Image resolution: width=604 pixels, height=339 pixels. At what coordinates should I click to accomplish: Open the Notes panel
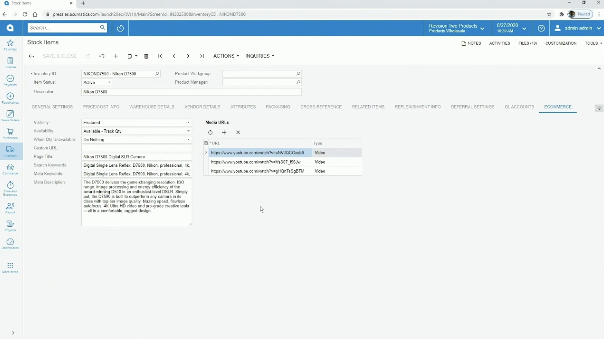471,43
